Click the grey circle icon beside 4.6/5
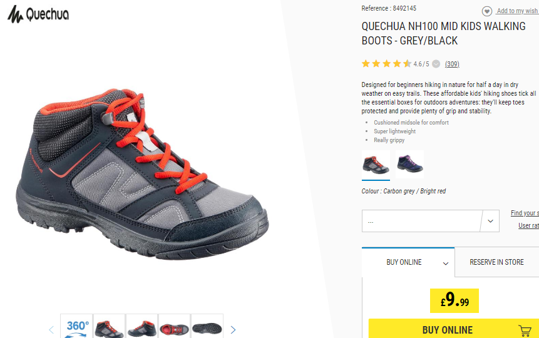The width and height of the screenshot is (539, 338). [436, 64]
